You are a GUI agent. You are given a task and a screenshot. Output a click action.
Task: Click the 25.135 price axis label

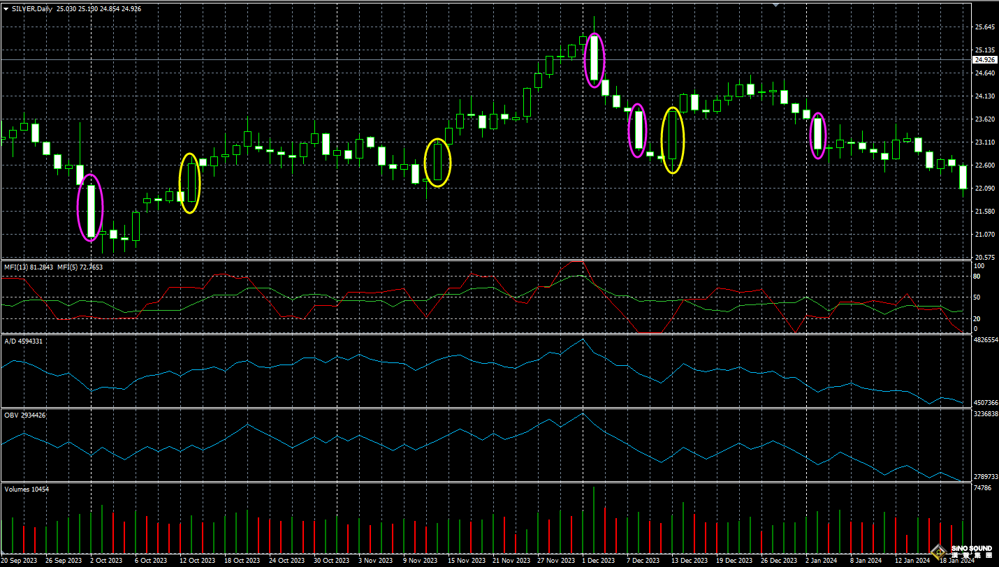(x=984, y=50)
